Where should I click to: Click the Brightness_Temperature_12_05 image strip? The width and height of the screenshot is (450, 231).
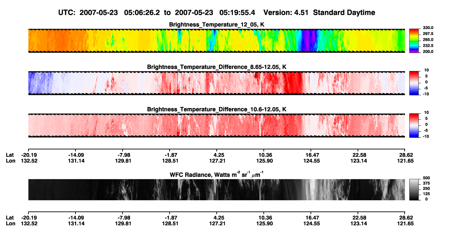(x=217, y=41)
